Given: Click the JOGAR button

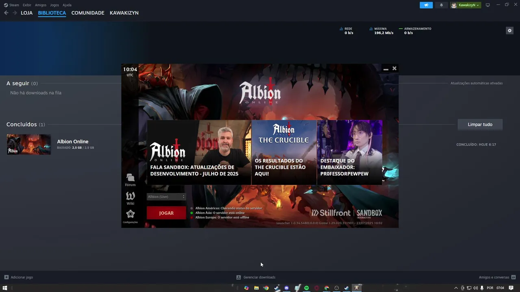Looking at the screenshot, I should pyautogui.click(x=166, y=213).
